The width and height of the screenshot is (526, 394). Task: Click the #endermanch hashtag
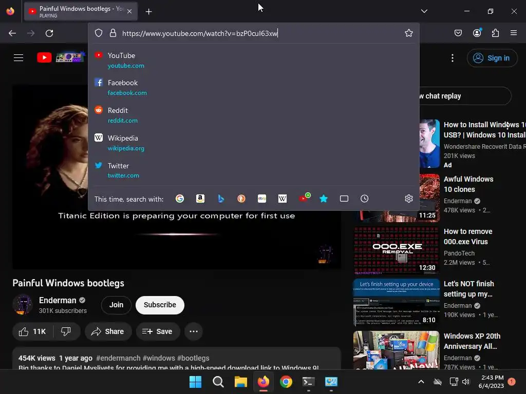[119, 358]
